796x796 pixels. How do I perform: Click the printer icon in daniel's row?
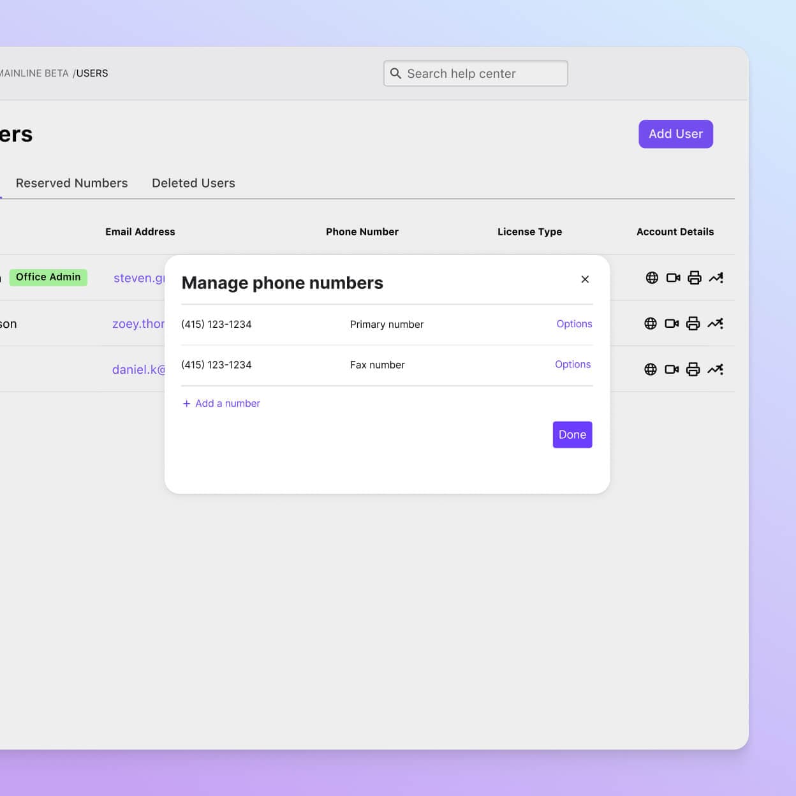click(693, 369)
